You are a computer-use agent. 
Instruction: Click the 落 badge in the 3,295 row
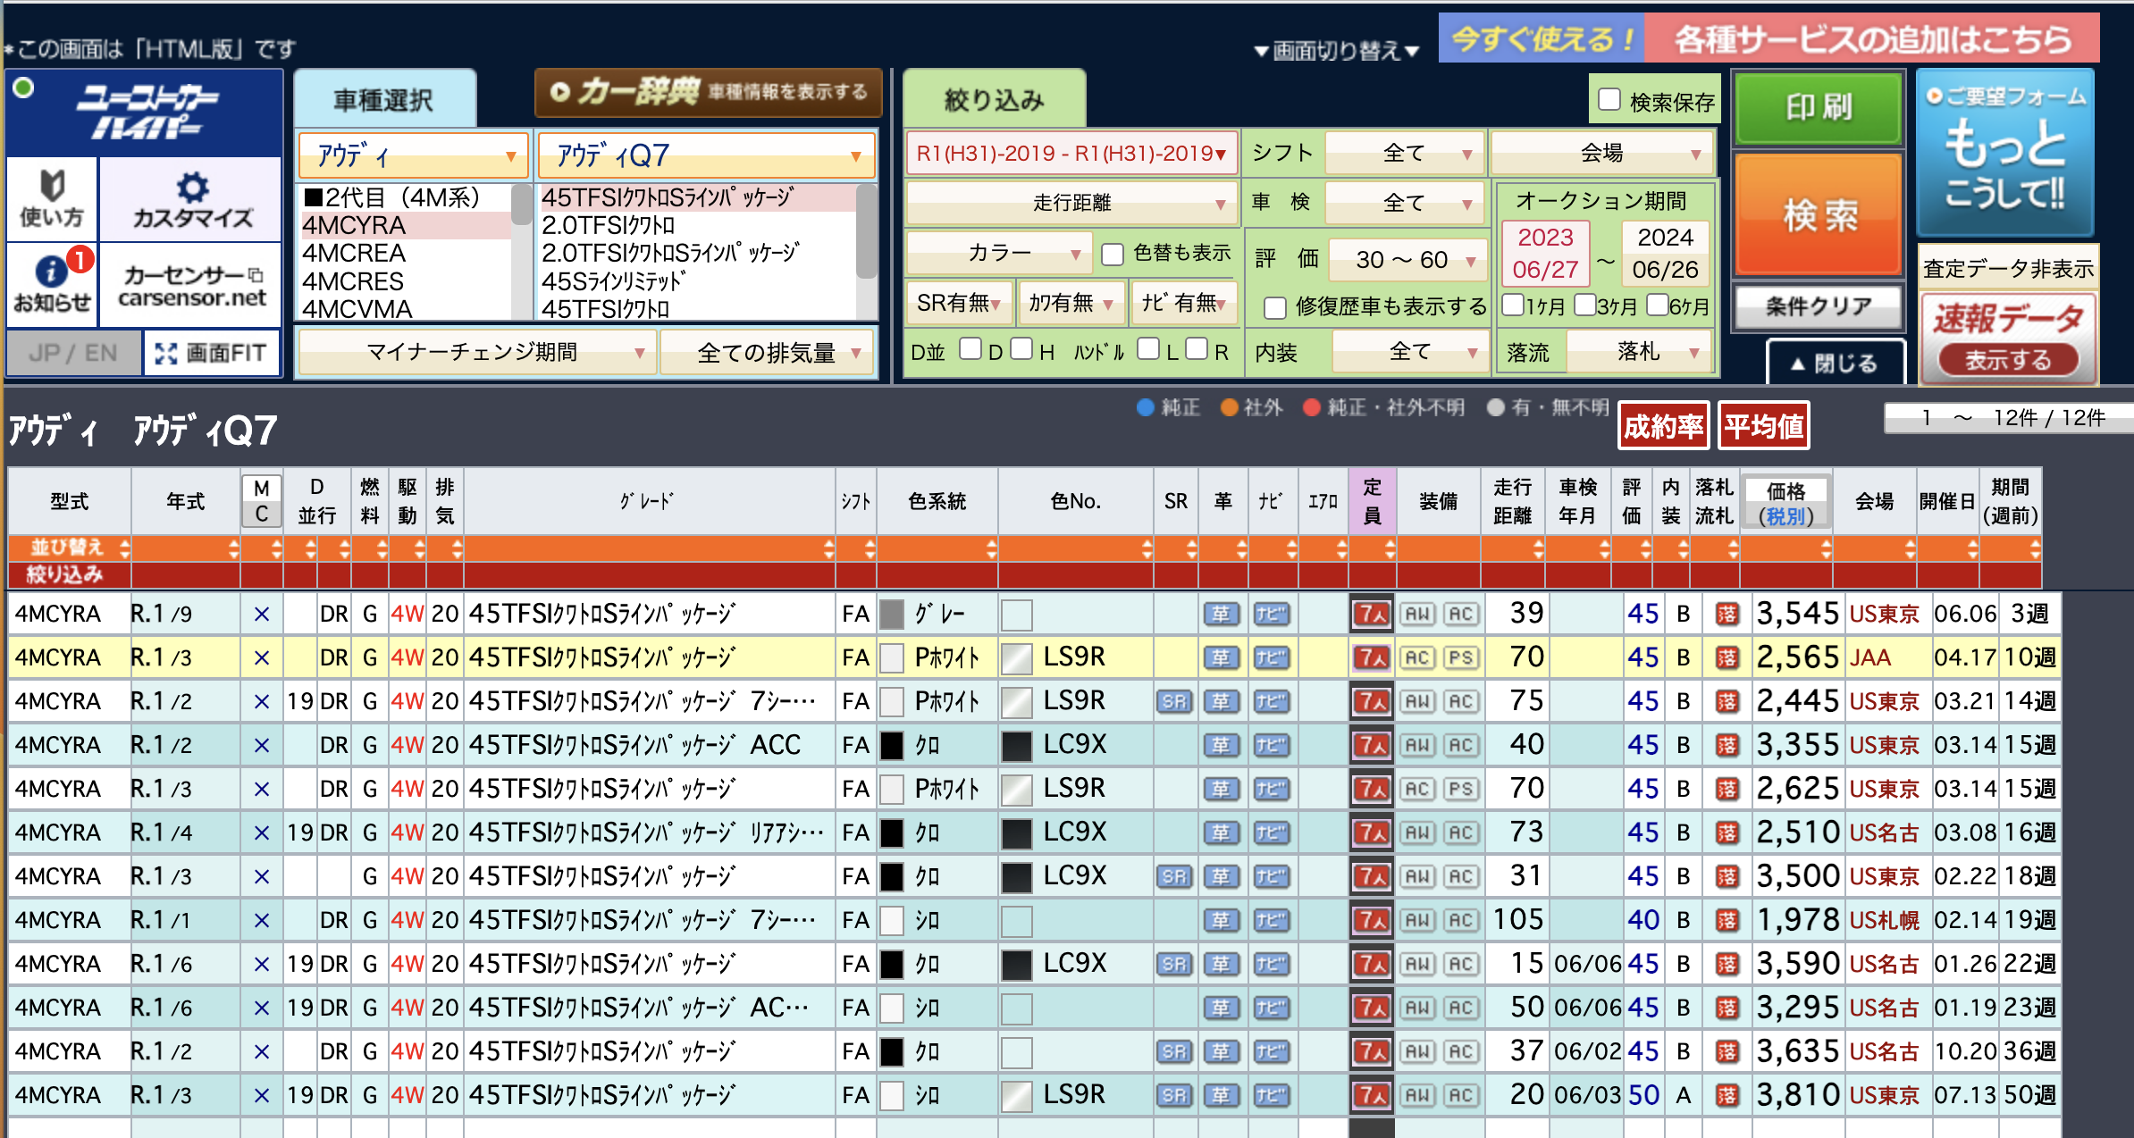pos(1727,1008)
